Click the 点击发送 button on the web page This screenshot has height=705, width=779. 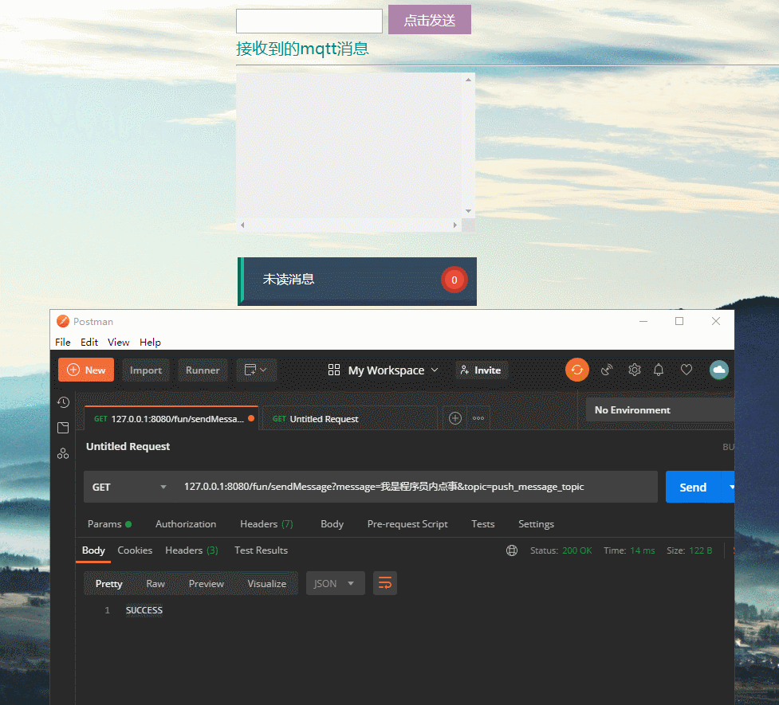tap(430, 20)
